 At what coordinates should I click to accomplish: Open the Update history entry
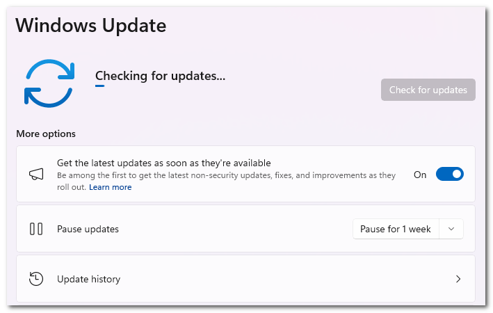click(88, 279)
